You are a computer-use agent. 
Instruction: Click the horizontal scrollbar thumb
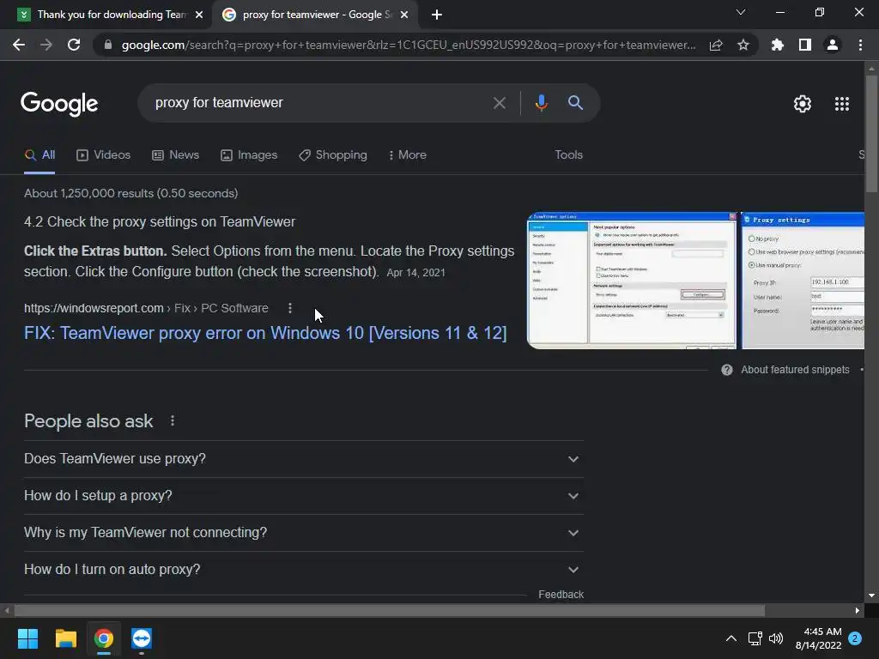point(390,610)
